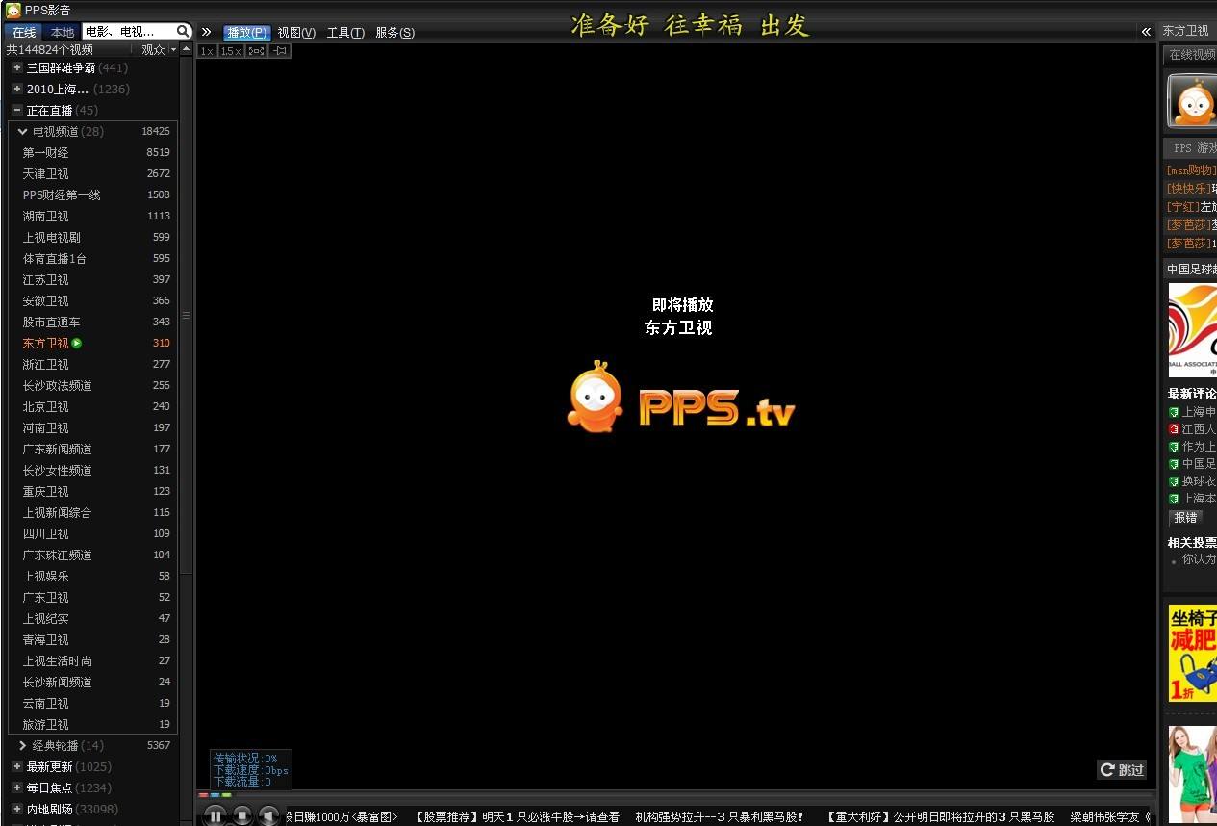Switch to the 本地 tab
The height and width of the screenshot is (826, 1217).
(x=63, y=32)
